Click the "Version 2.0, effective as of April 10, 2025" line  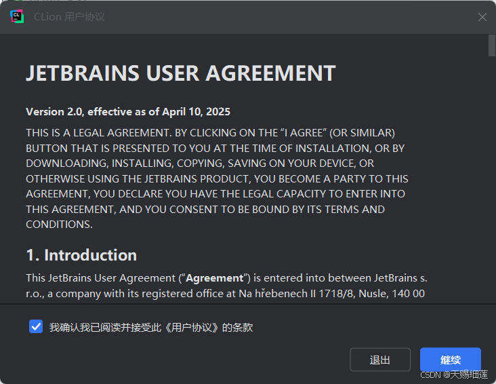128,112
